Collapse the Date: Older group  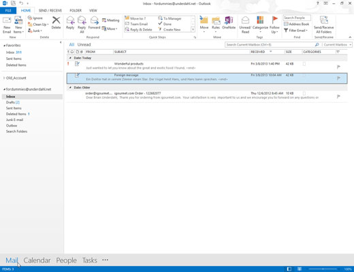pyautogui.click(x=70, y=88)
